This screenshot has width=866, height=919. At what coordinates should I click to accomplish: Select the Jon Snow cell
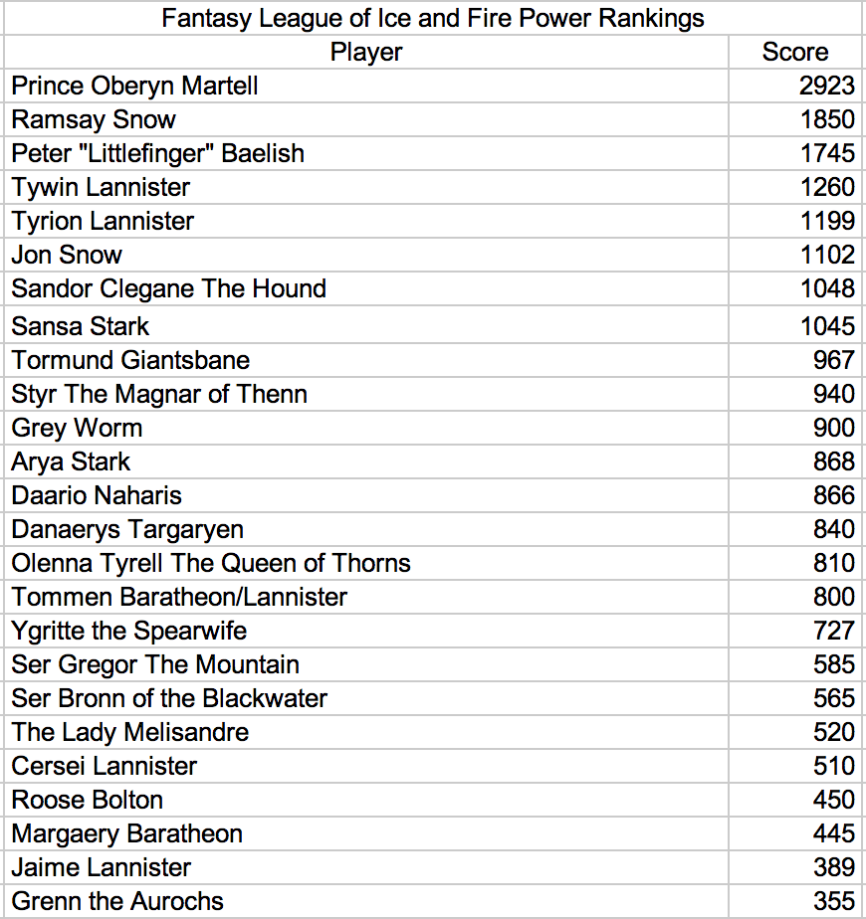pyautogui.click(x=366, y=255)
